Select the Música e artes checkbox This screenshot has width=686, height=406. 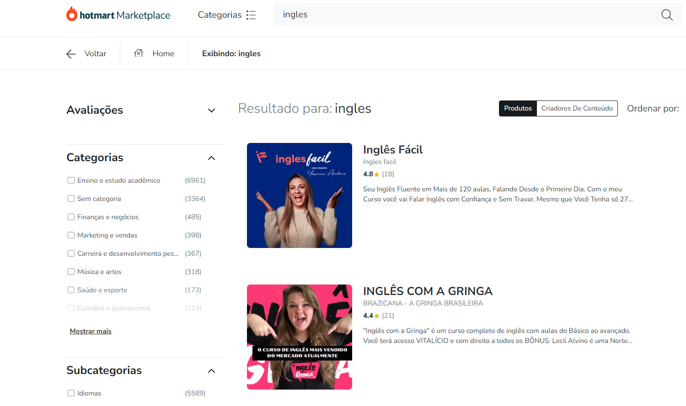pos(71,272)
